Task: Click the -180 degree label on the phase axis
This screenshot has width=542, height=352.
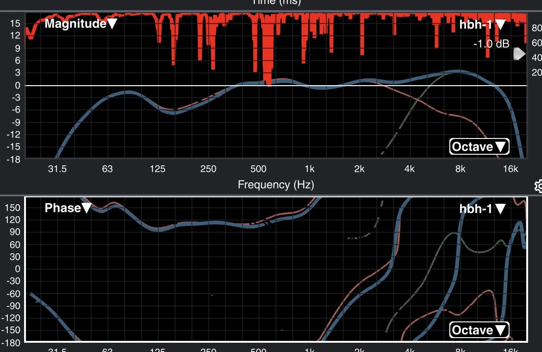Action: [11, 342]
